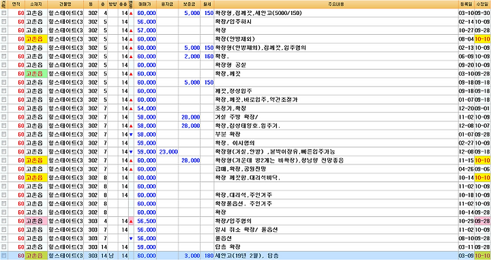Click the description 세안고(19년 2월), 탑층
Screen dimensions: 491x260
pos(246,256)
